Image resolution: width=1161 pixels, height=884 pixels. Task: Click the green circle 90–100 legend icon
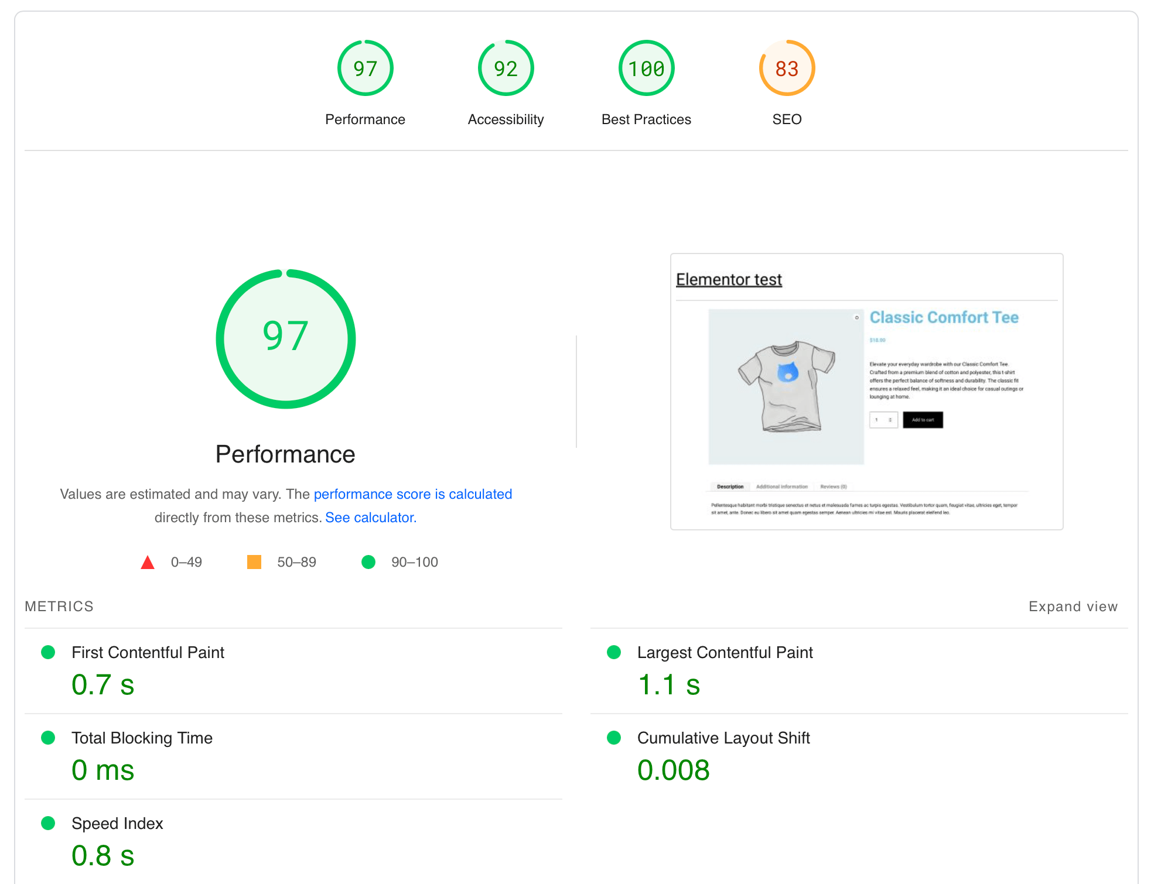point(368,562)
